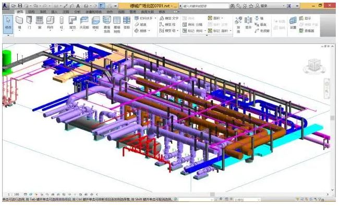The image size is (340, 206).
Task: Switch to the Structure (结构) ribbon tab
Action: 31,11
